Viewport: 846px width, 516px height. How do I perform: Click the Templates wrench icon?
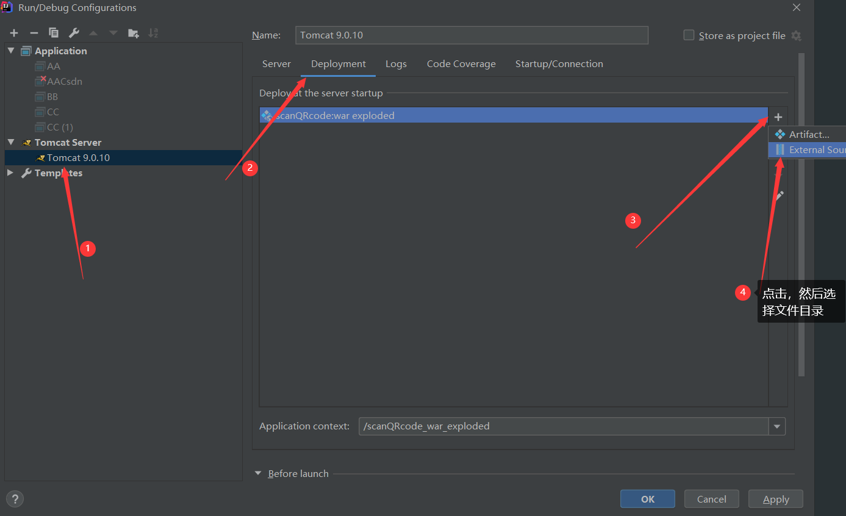pyautogui.click(x=26, y=173)
